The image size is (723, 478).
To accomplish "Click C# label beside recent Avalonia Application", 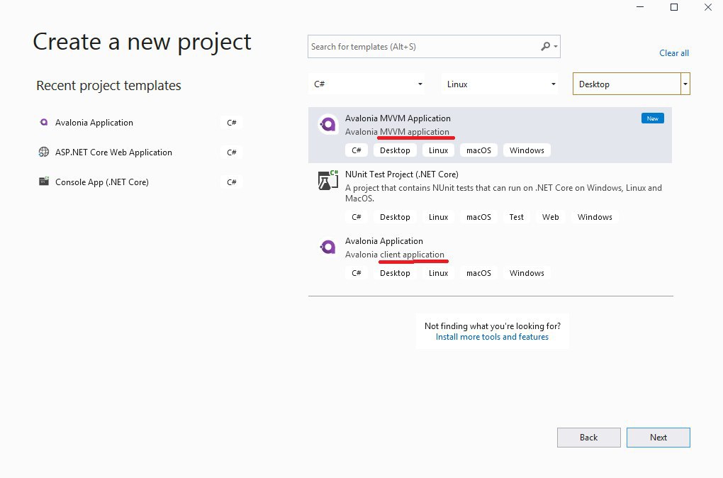I will pyautogui.click(x=232, y=123).
